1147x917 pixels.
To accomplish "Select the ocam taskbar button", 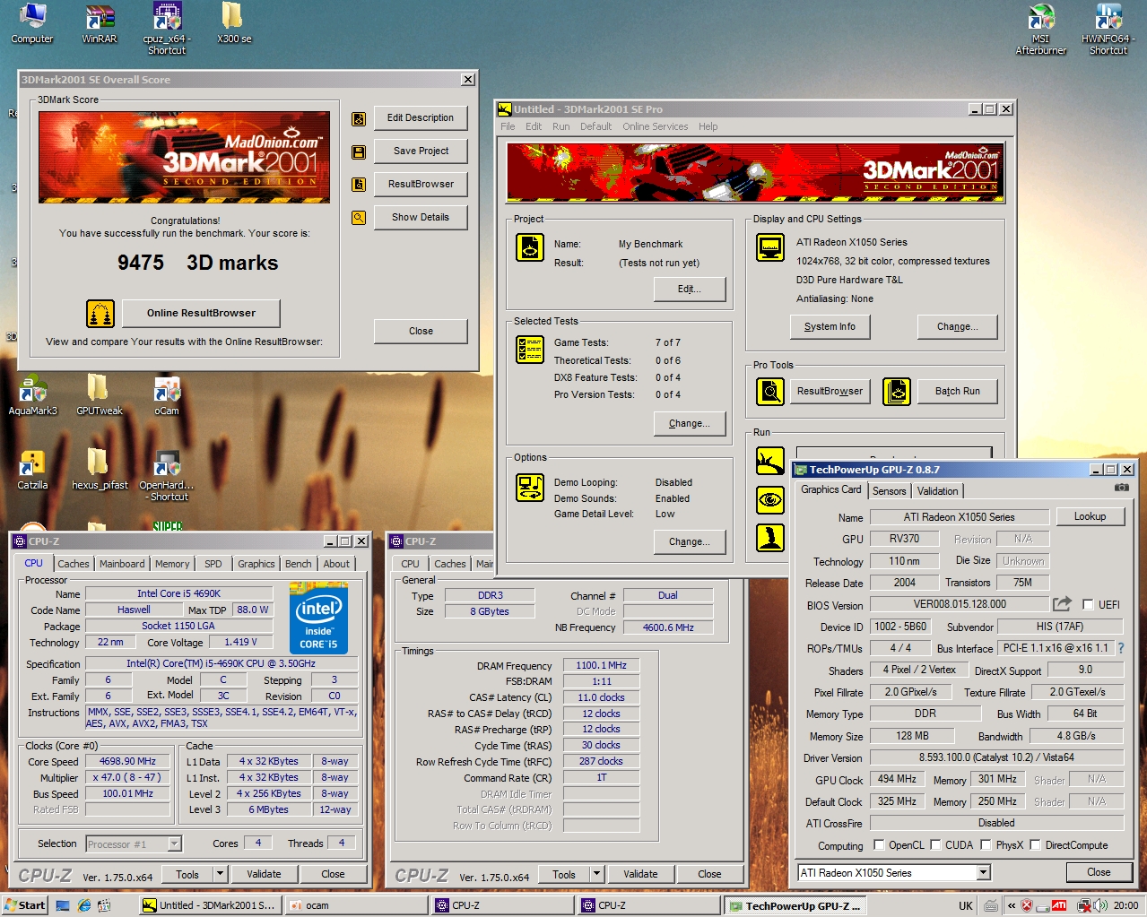I will point(354,905).
